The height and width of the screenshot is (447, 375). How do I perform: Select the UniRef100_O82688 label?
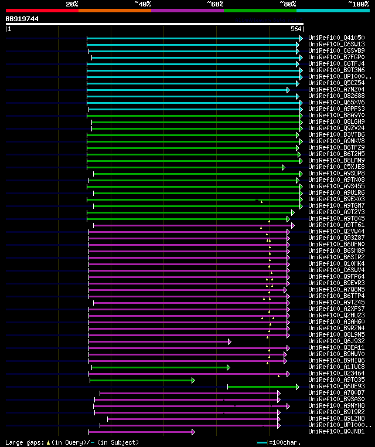pos(336,96)
